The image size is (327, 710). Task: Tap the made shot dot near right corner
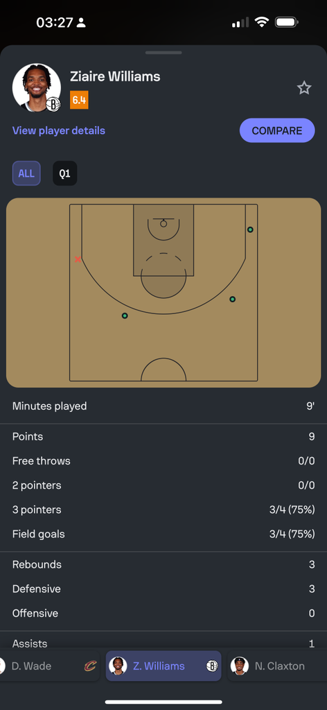point(250,230)
